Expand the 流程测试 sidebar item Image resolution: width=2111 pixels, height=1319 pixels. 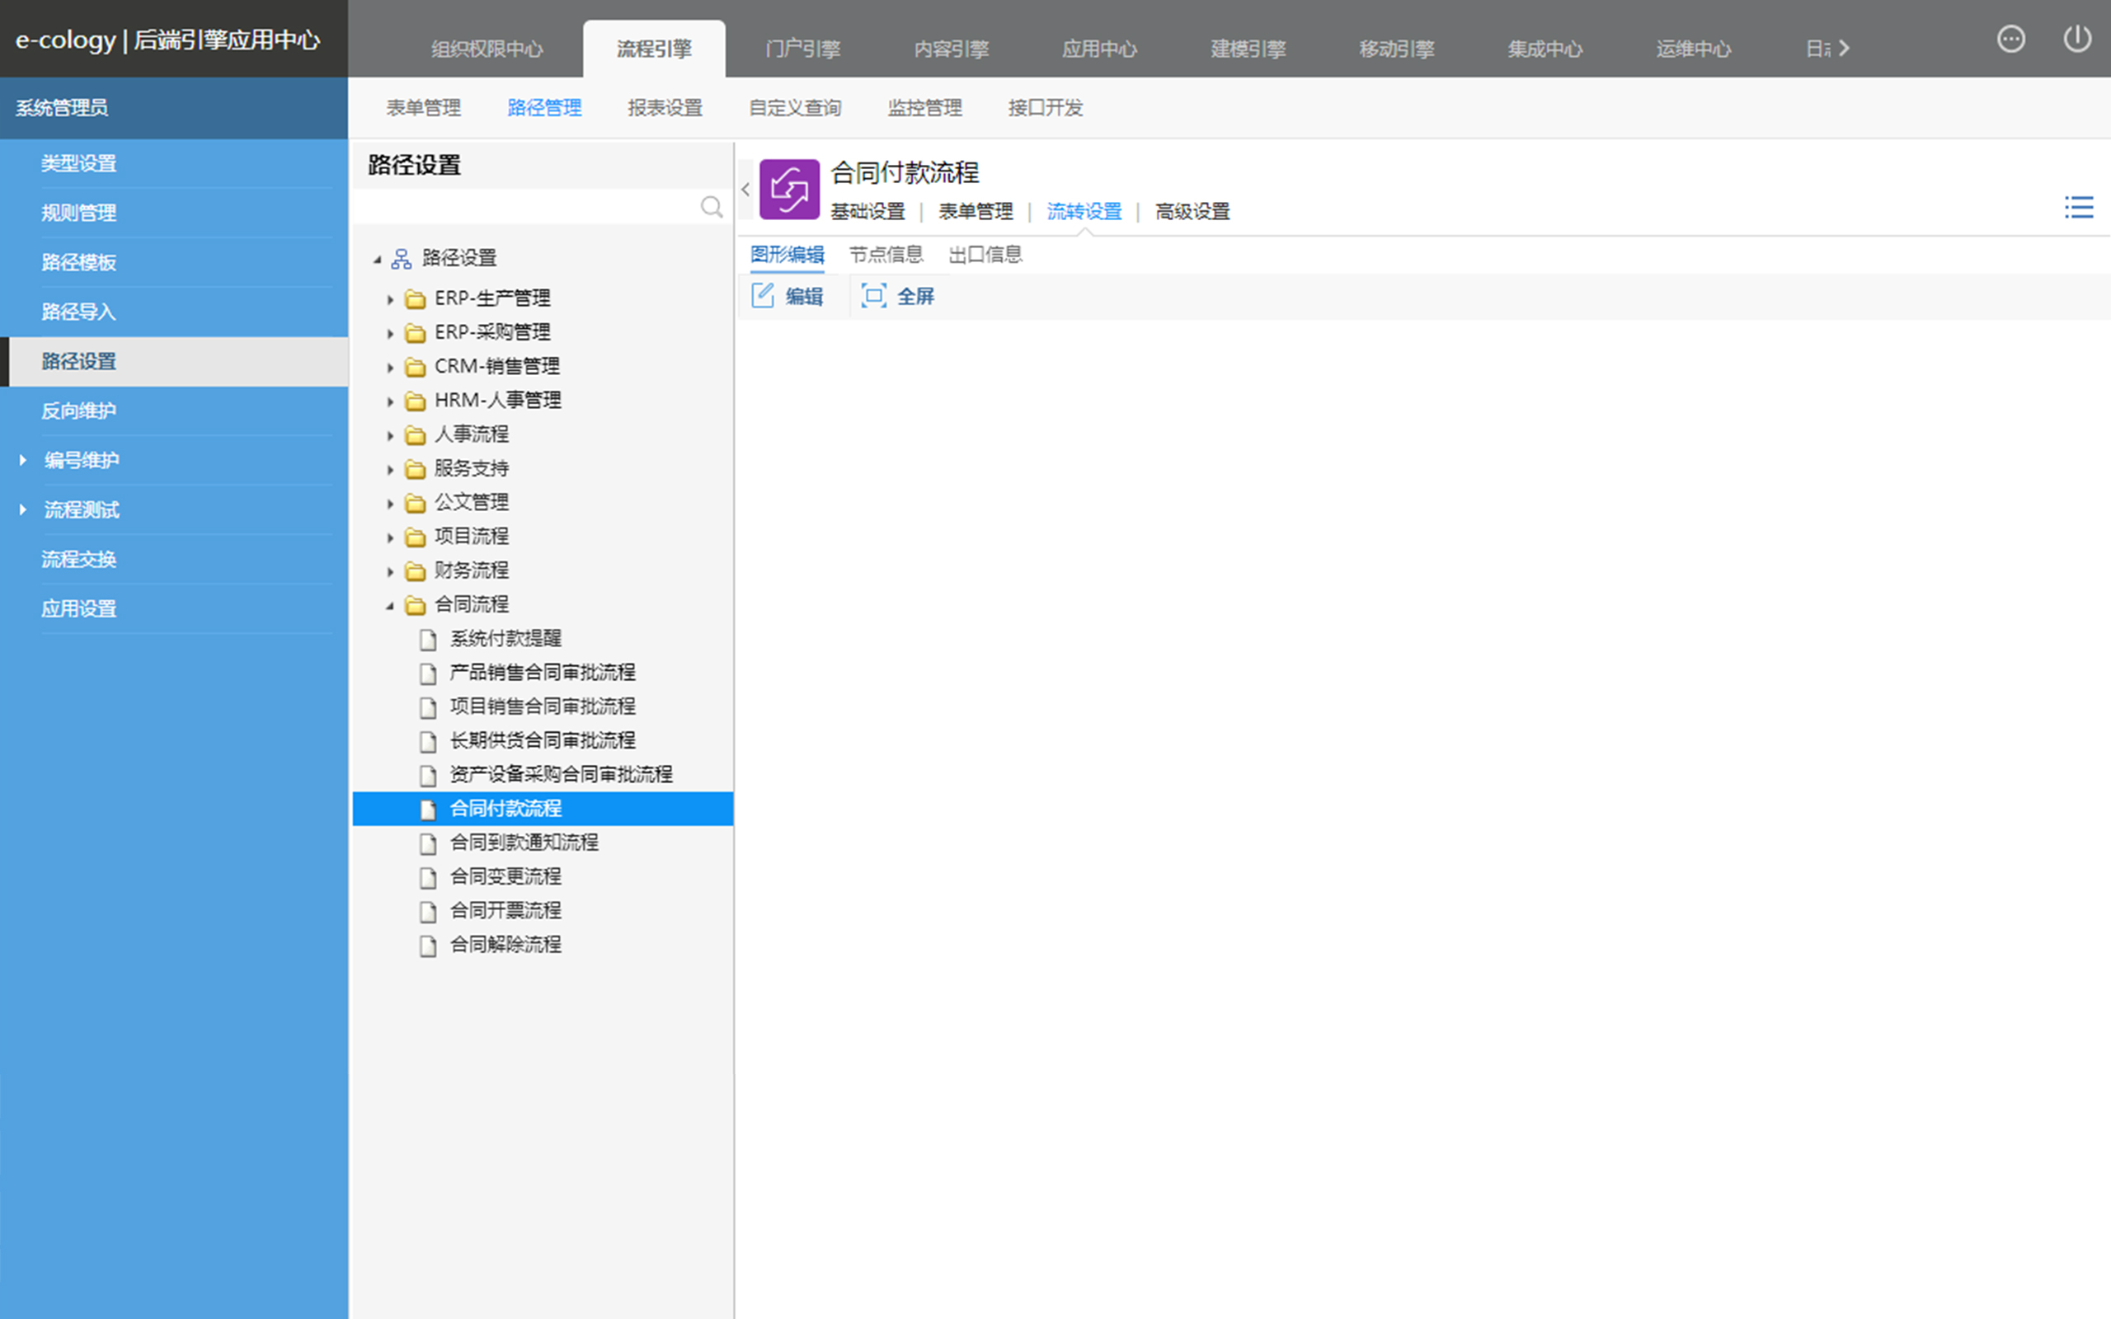pos(24,509)
